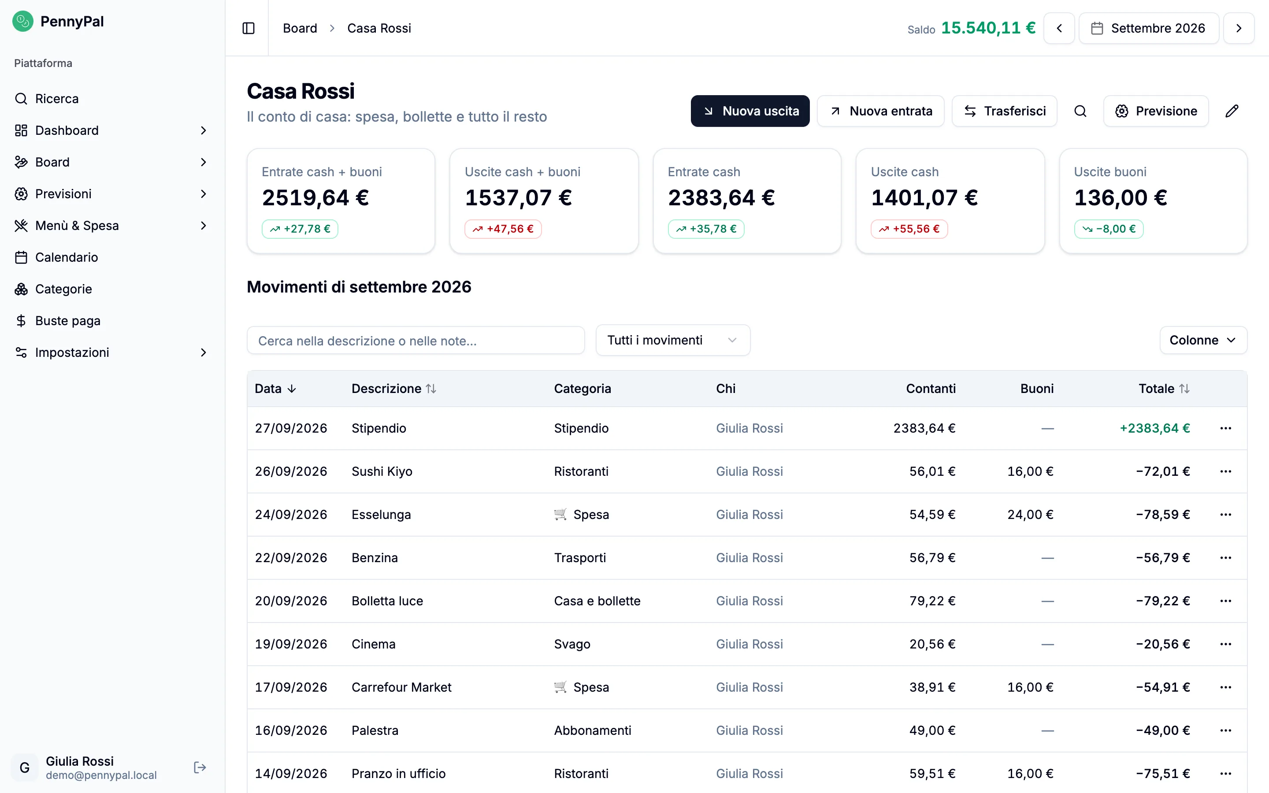Click the Abbonamenti category cell

593,730
